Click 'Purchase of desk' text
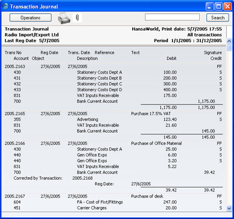The height and width of the screenshot is (219, 234). coord(147,196)
